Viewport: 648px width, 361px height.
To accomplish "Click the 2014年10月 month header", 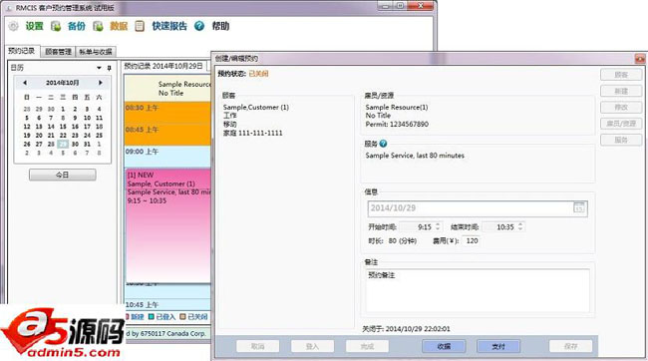I will coord(63,83).
